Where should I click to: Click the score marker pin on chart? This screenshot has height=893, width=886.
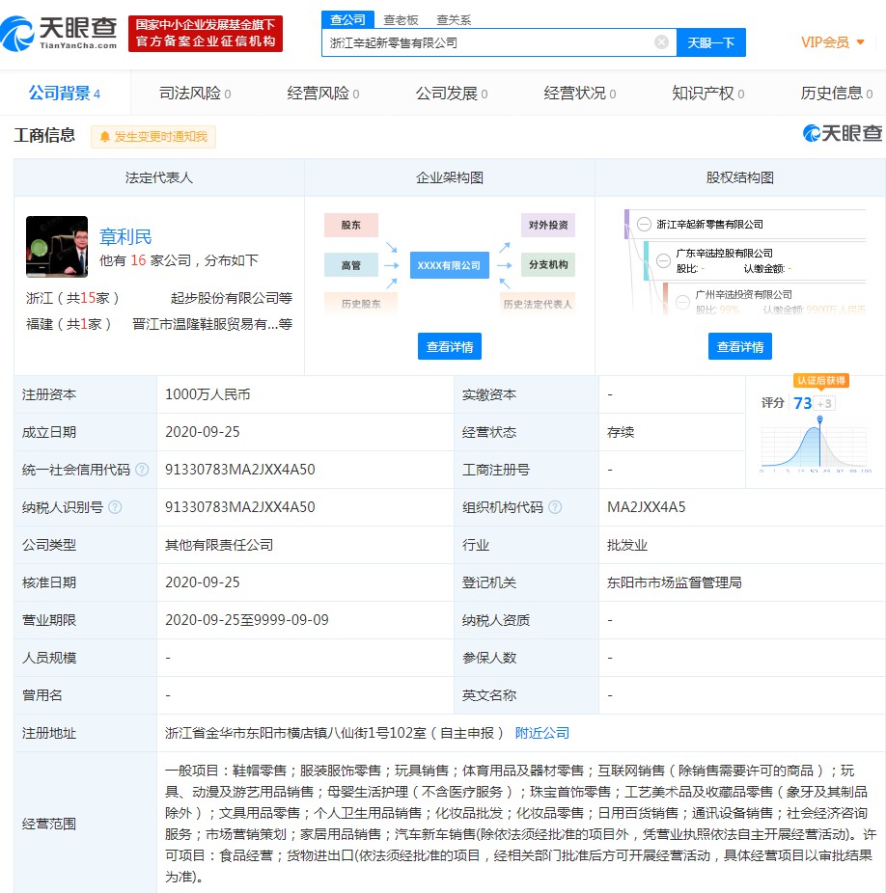[820, 419]
